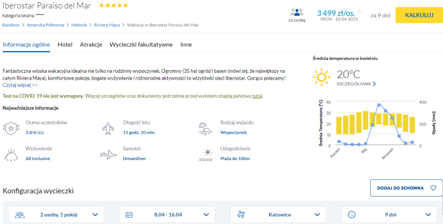Click 'Plaża do 100m' value
Screen dimensions: 443x224
pyautogui.click(x=235, y=158)
